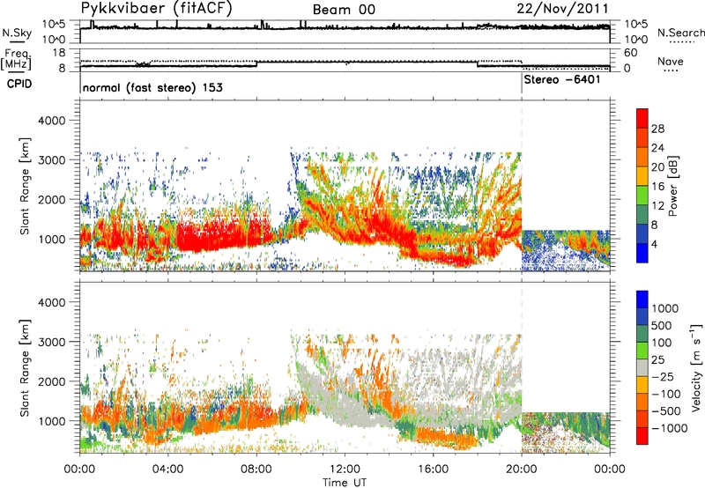Click the '28' Power colorbar tick
The width and height of the screenshot is (705, 488).
pos(657,129)
